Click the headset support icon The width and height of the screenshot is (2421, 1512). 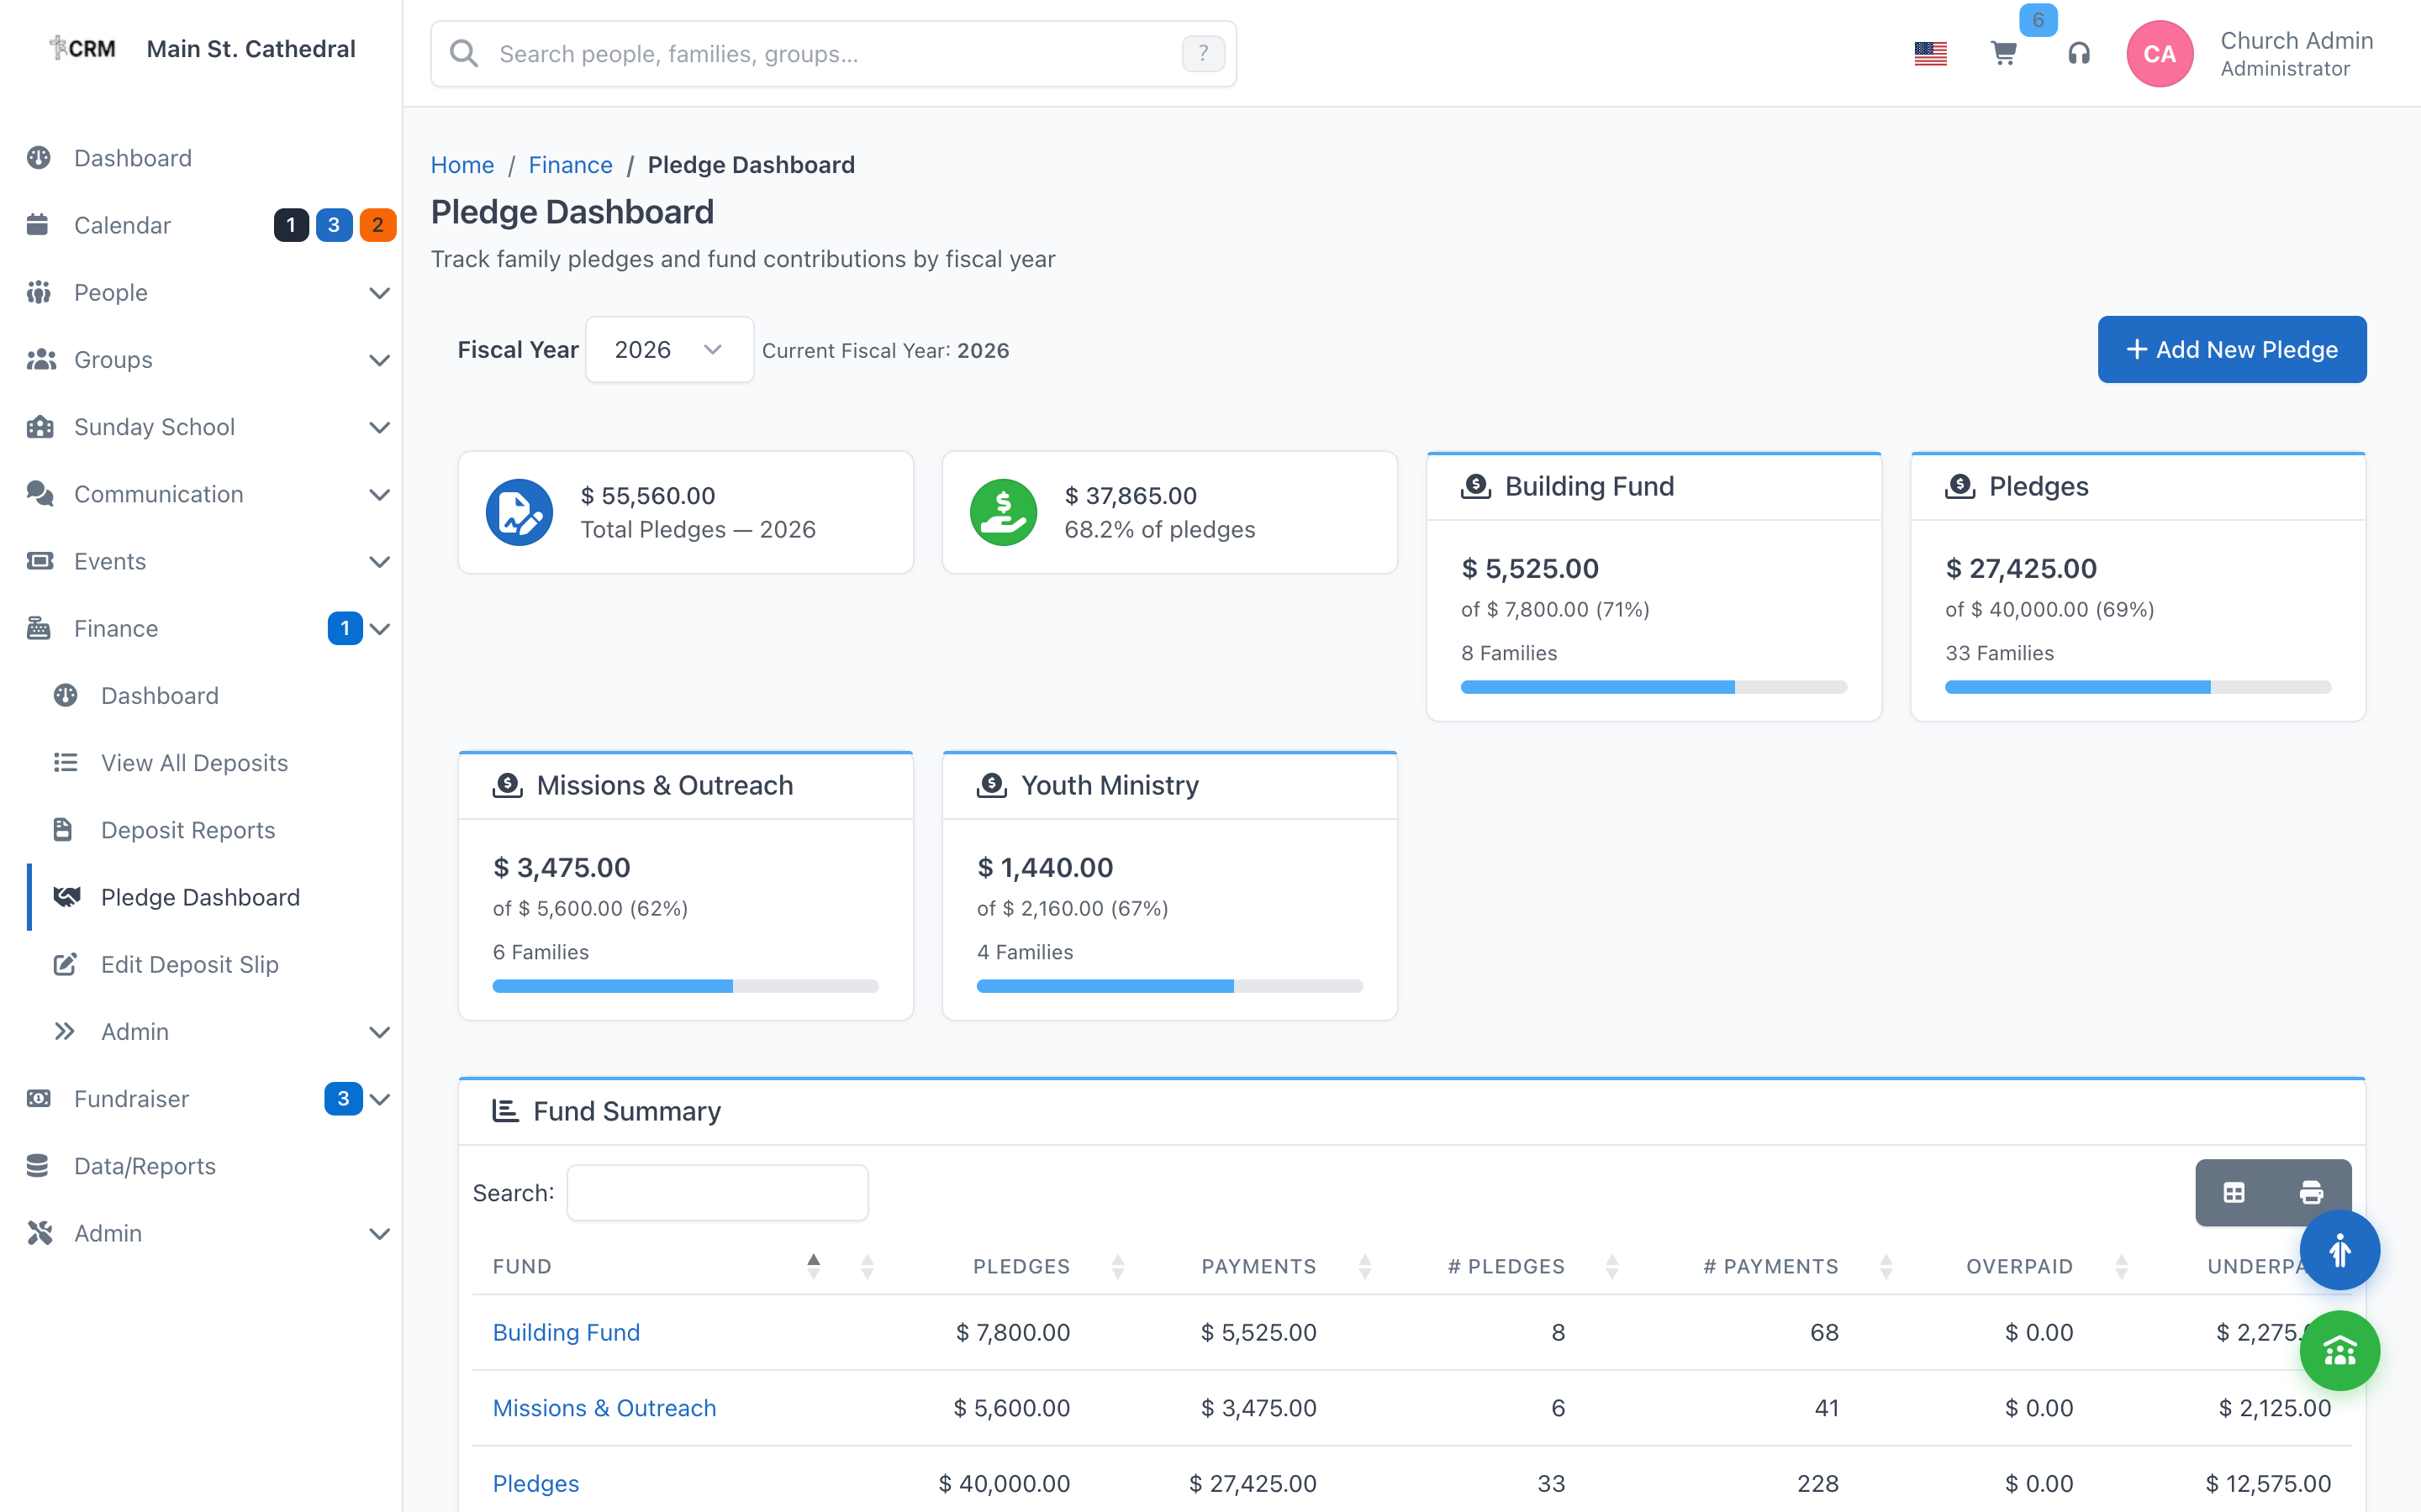point(2079,54)
